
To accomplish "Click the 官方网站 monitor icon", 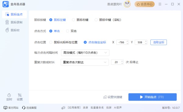I will click(5, 108).
